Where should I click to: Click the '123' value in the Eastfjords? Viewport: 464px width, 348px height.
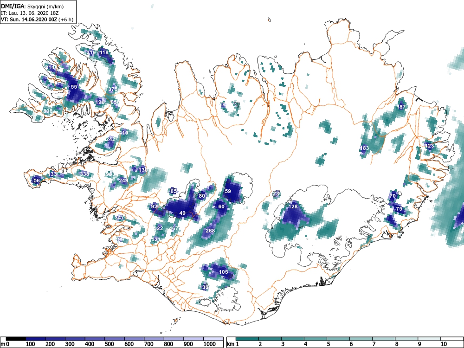point(429,146)
